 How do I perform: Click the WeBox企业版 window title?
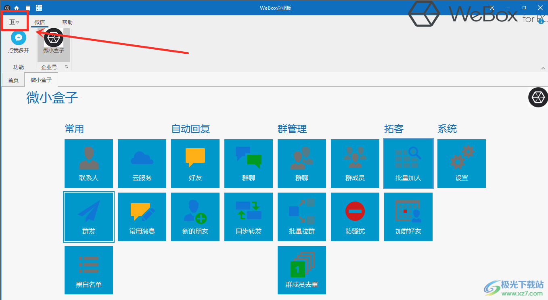tap(276, 8)
